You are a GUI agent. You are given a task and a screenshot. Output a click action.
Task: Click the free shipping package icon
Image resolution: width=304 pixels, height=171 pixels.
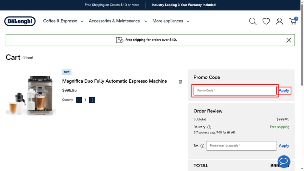(119, 40)
